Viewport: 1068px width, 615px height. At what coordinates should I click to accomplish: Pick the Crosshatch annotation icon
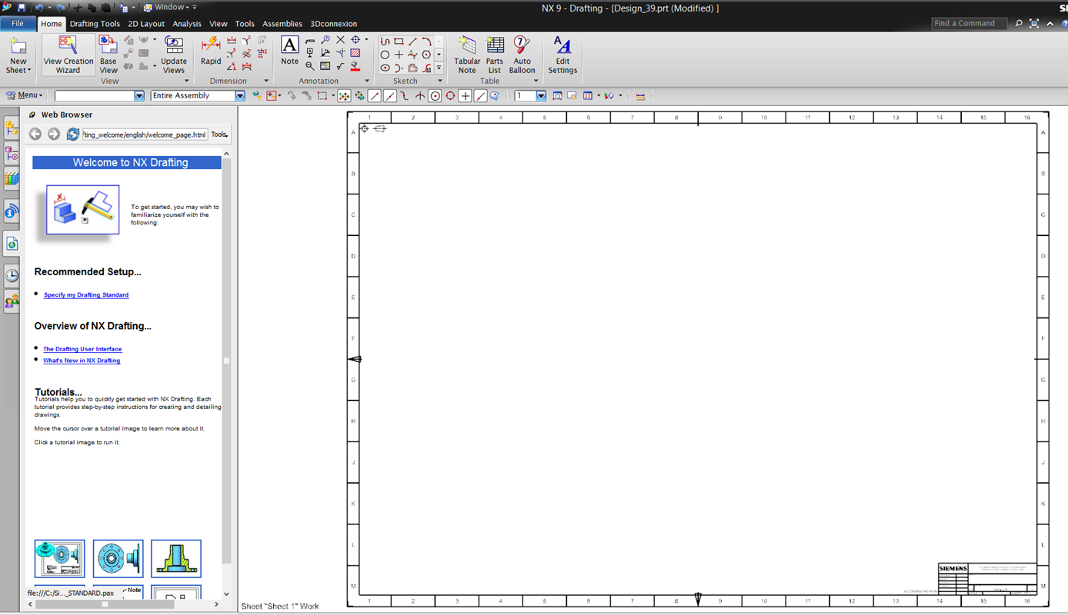coord(355,54)
